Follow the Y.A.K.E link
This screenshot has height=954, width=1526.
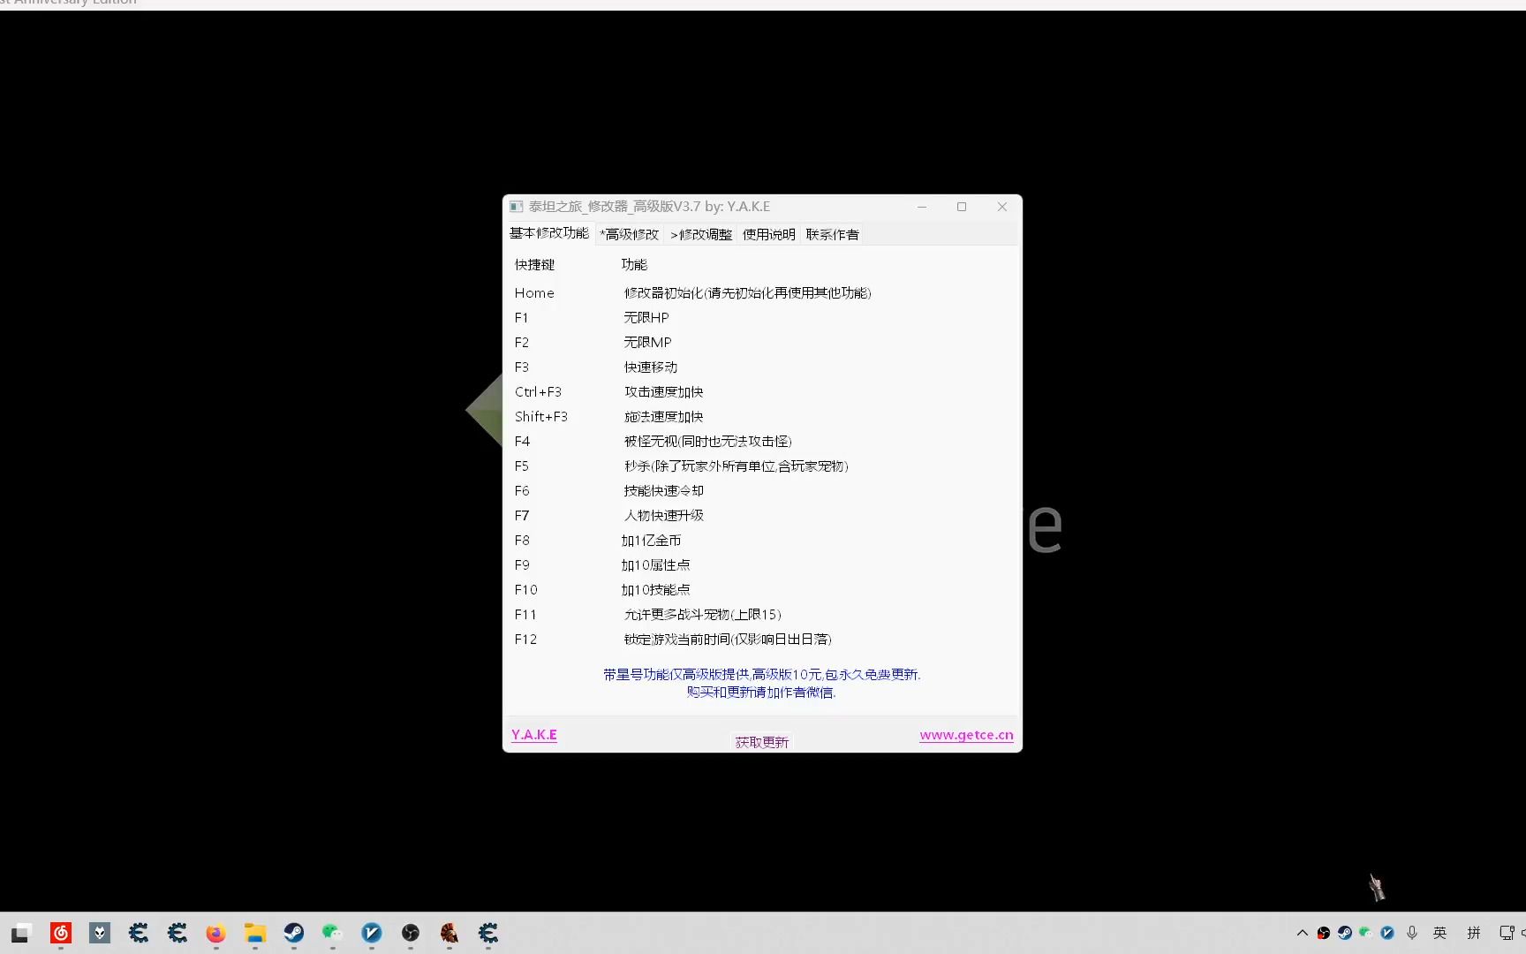click(534, 735)
